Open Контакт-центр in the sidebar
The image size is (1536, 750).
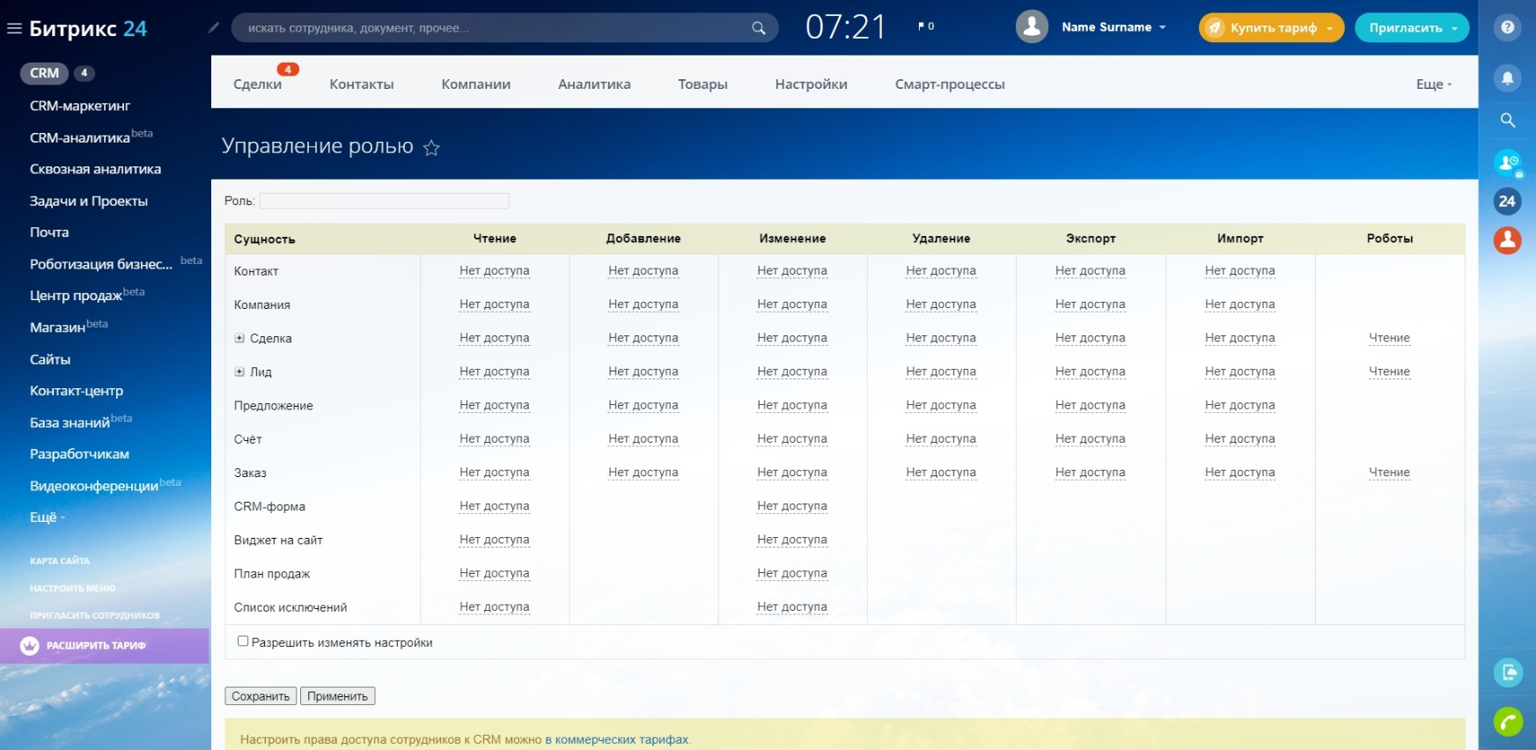pos(77,391)
